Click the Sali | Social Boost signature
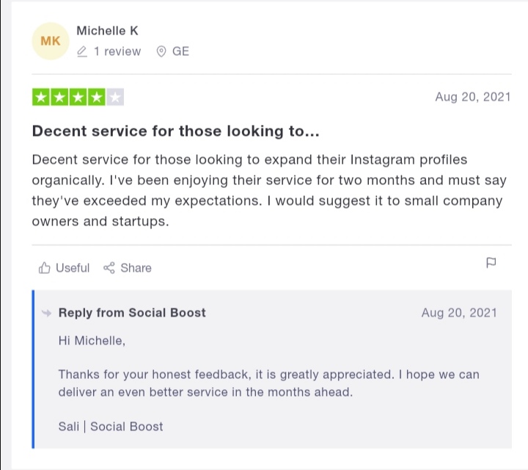The image size is (528, 470). click(x=111, y=427)
